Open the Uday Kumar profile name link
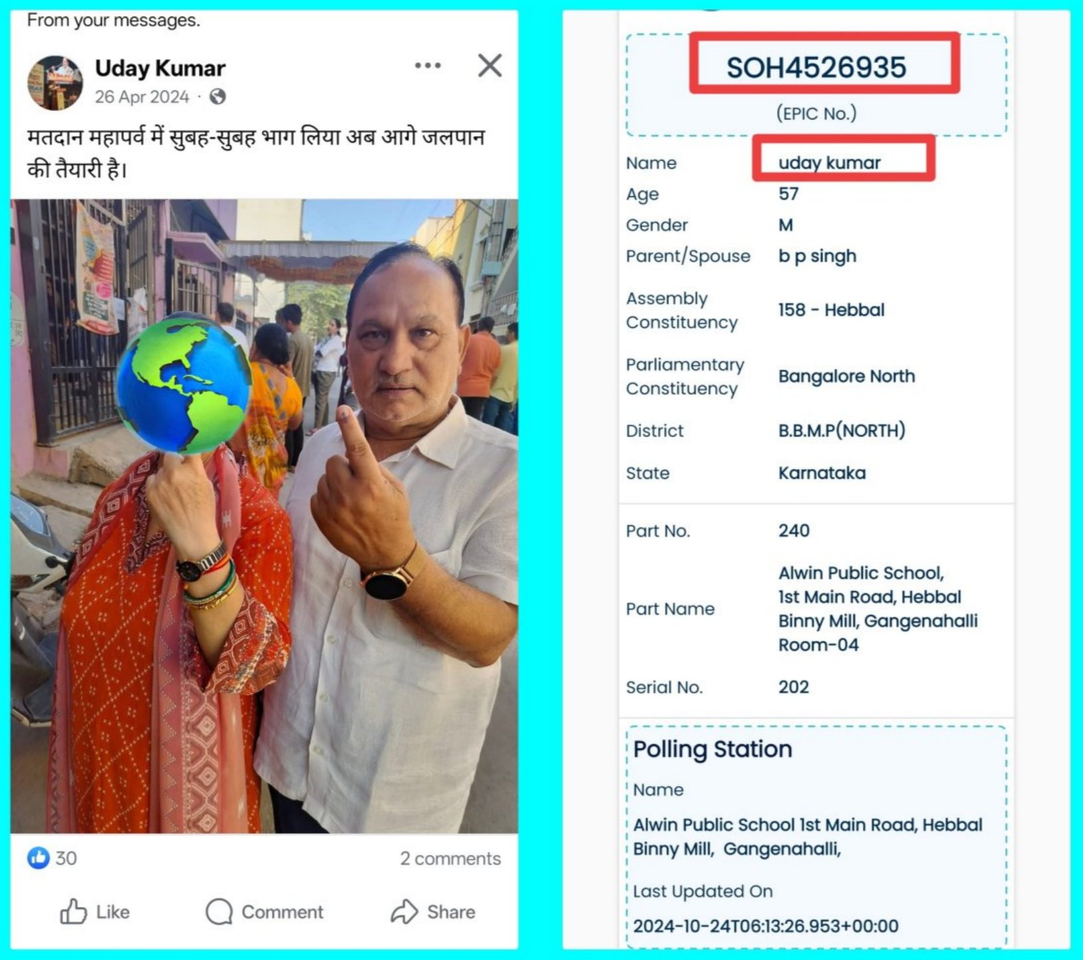The width and height of the screenshot is (1083, 960). click(160, 68)
